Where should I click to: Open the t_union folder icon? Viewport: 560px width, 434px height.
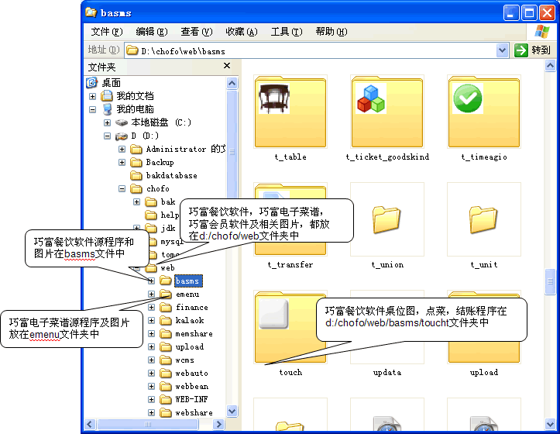pos(387,219)
